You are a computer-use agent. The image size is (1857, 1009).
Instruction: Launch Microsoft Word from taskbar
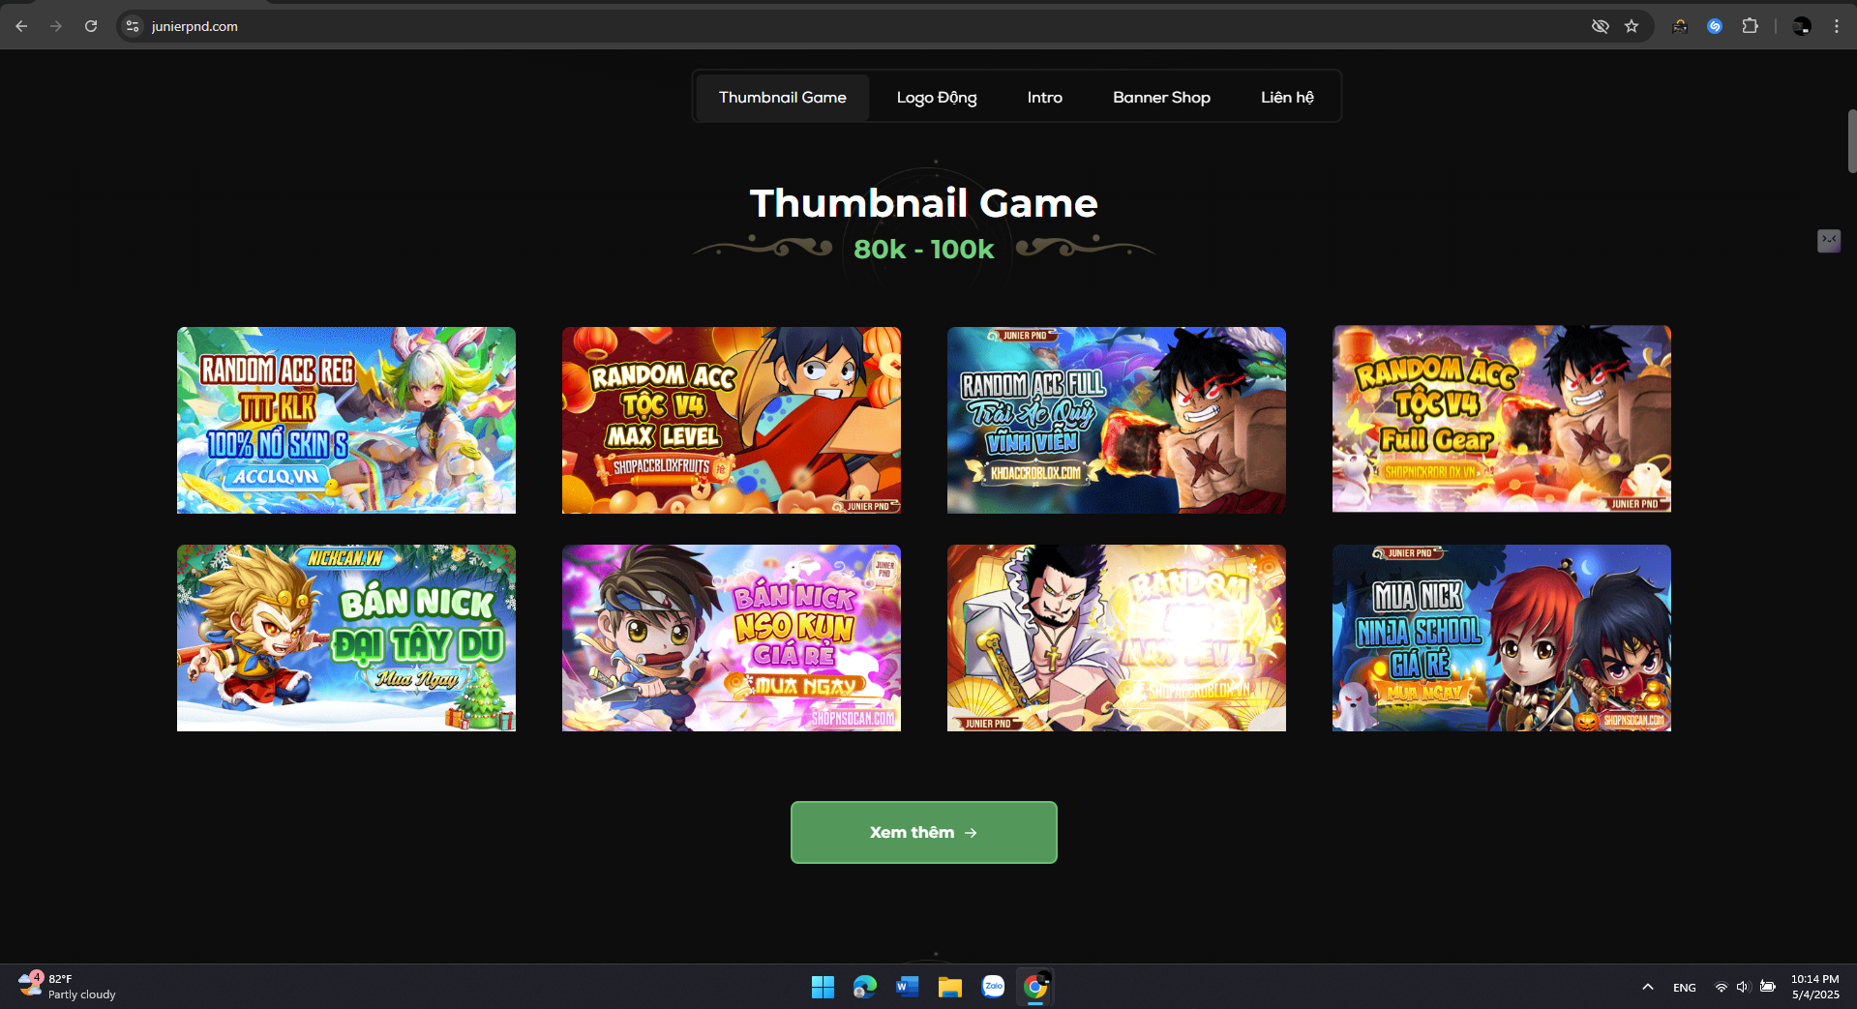click(x=907, y=987)
